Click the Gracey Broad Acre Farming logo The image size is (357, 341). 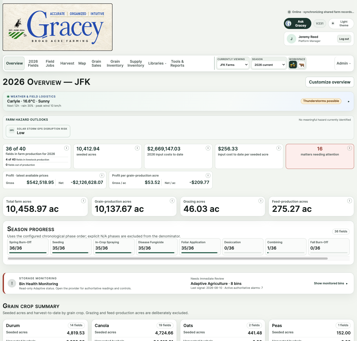click(x=58, y=27)
